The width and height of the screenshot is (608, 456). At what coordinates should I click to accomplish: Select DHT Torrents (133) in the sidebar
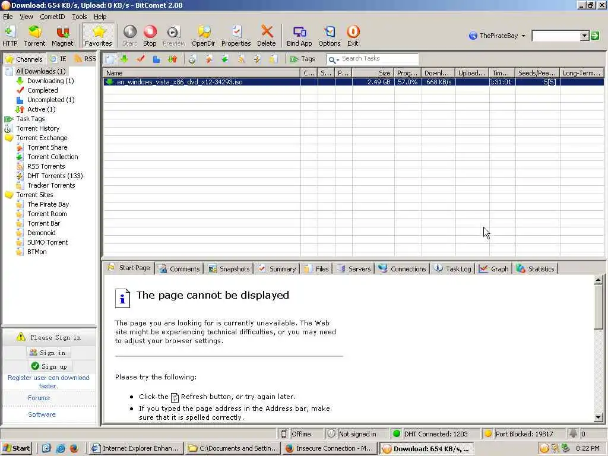55,176
